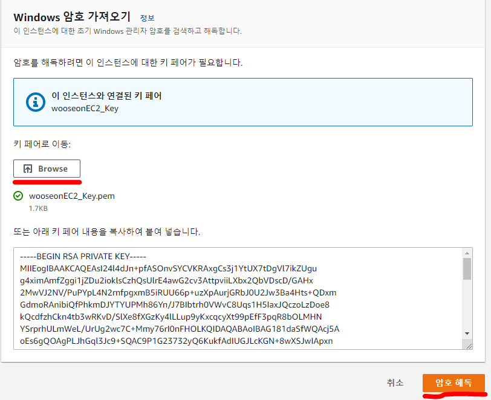
Task: Click the key line starting with YSrprhULmWeL
Action: click(x=180, y=329)
